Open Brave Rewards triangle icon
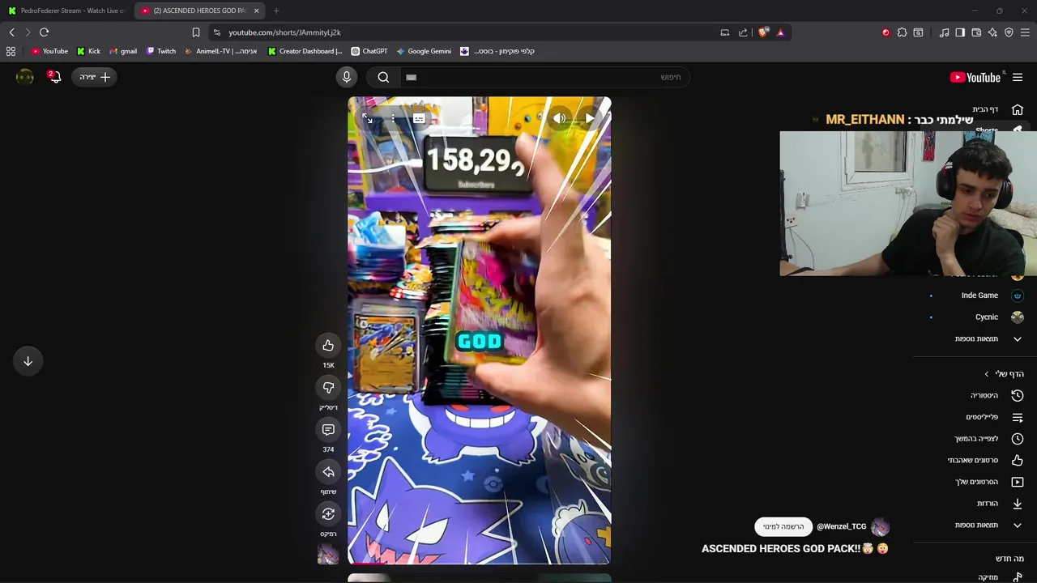 click(x=780, y=32)
